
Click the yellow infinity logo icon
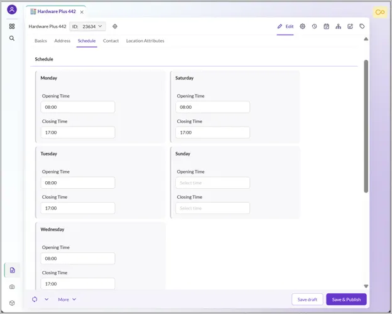click(379, 12)
